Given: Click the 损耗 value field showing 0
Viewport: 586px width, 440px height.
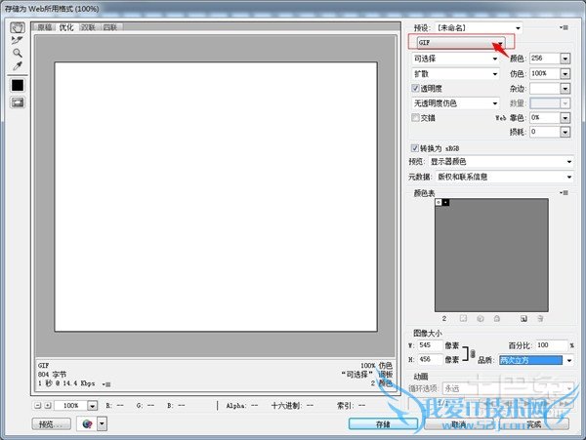Looking at the screenshot, I should pos(545,132).
